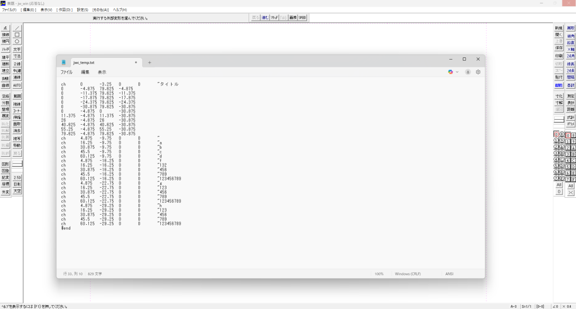
Task: Click the SPEED toolbar button
Action: 302,17
